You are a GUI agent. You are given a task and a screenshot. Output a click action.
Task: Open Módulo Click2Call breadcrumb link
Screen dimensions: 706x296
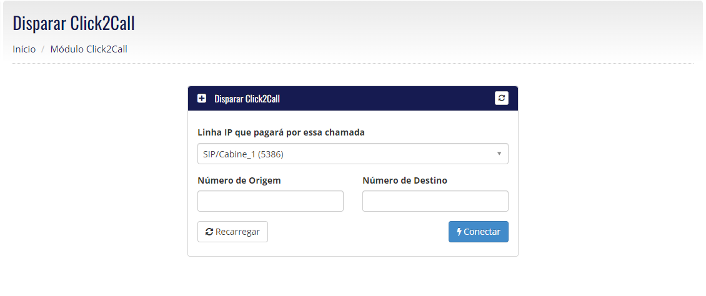point(89,49)
